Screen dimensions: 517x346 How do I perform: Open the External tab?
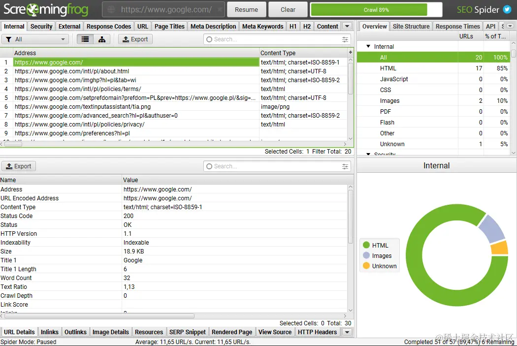pos(69,27)
